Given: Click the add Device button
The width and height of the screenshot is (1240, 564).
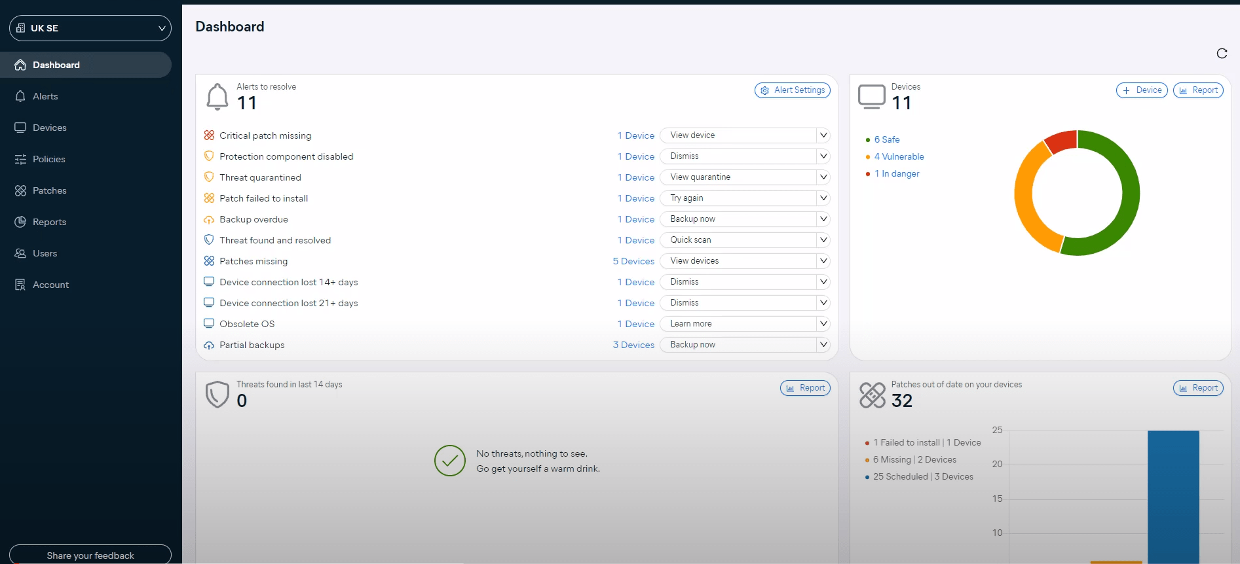Looking at the screenshot, I should pyautogui.click(x=1142, y=90).
